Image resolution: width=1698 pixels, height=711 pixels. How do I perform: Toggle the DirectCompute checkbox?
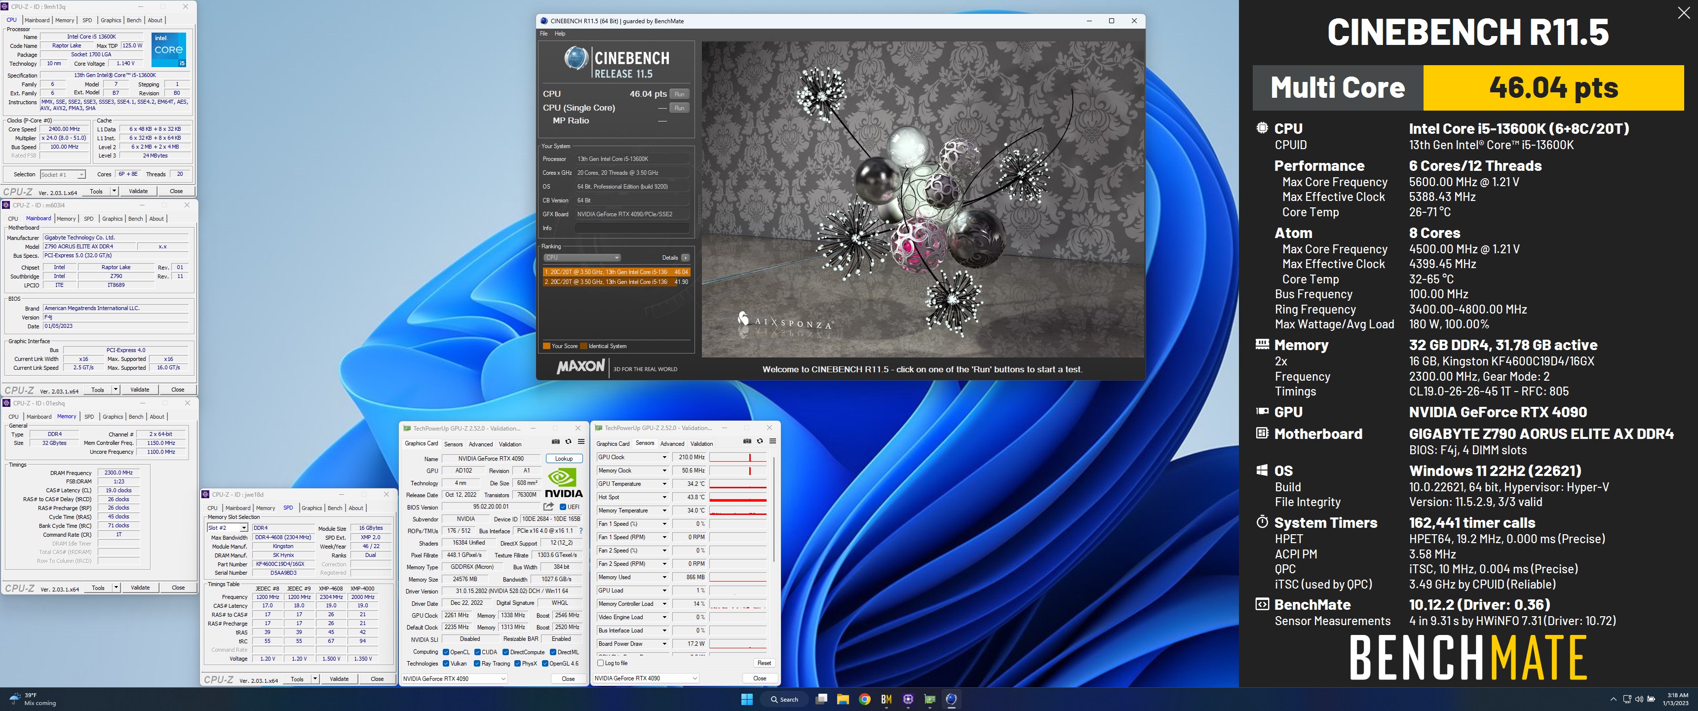click(x=505, y=652)
